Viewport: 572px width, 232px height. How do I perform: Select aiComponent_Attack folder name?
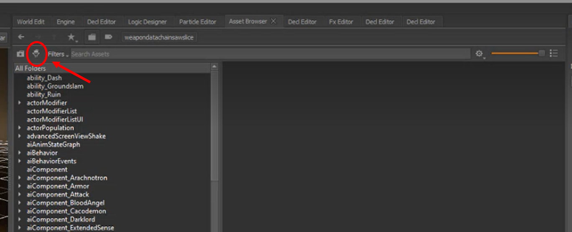click(x=58, y=195)
